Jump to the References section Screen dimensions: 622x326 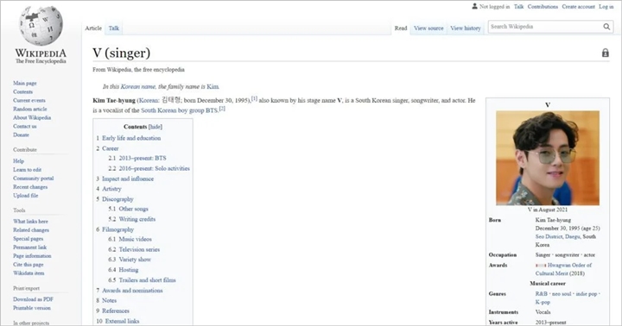tap(116, 311)
